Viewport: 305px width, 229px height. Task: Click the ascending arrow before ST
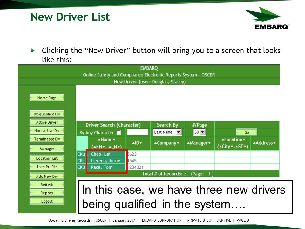(x=236, y=146)
